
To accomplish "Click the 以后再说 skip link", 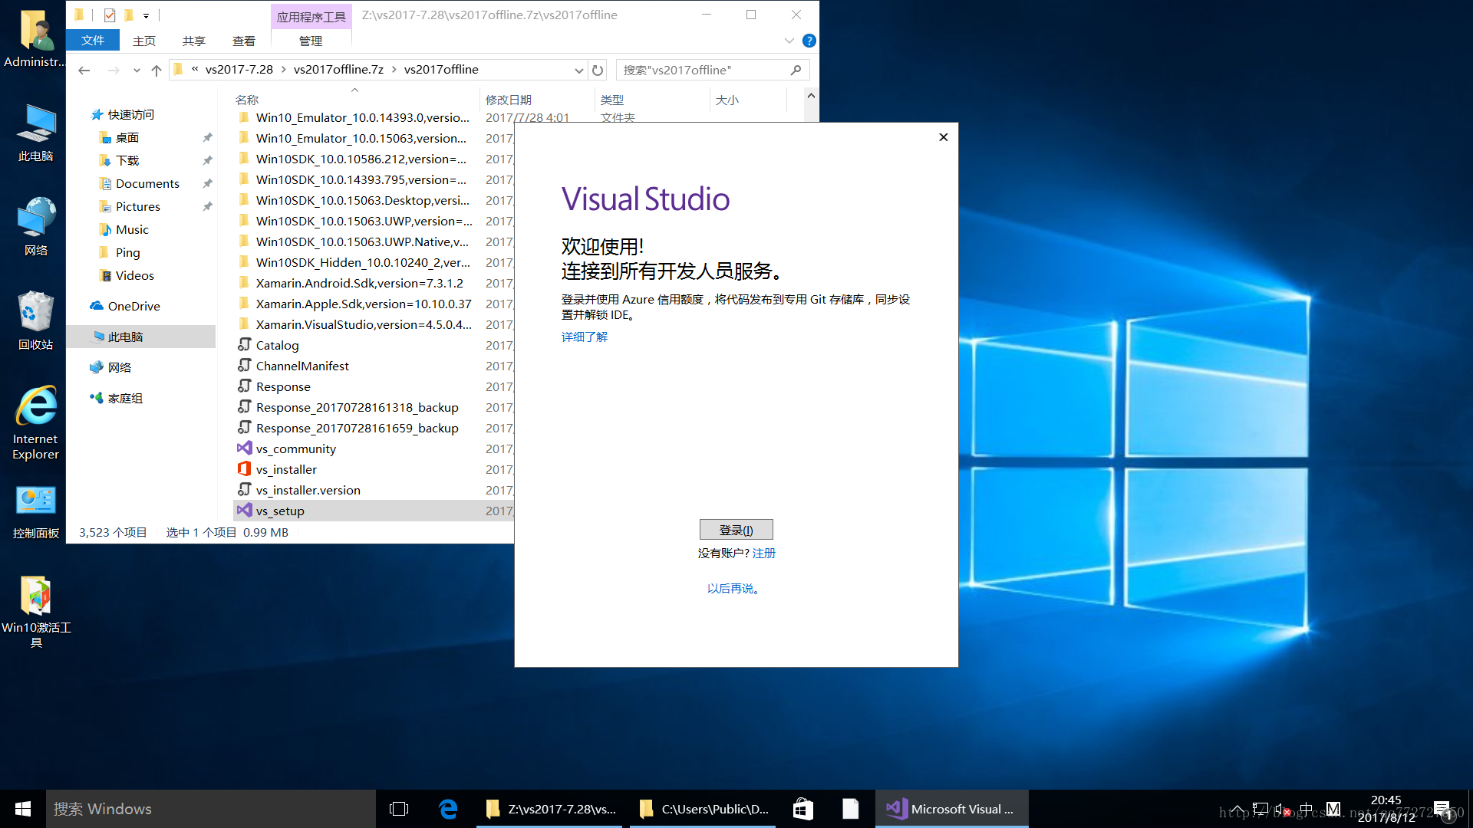I will pyautogui.click(x=733, y=588).
